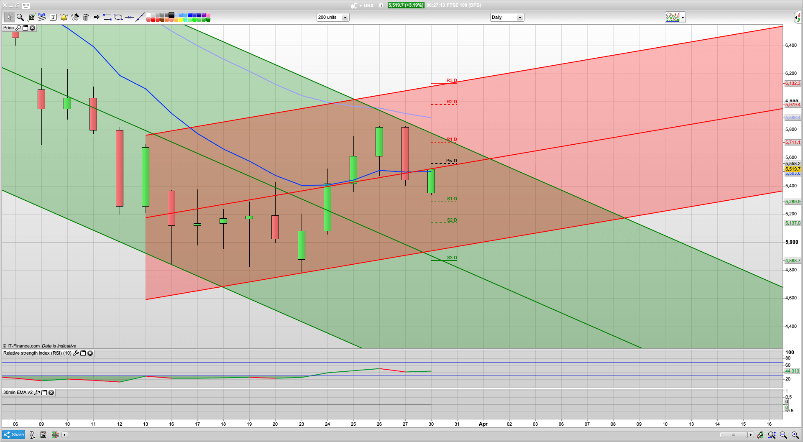Open the wrench and hammer settings tool
Viewport: 803px width, 442px height.
(x=75, y=17)
